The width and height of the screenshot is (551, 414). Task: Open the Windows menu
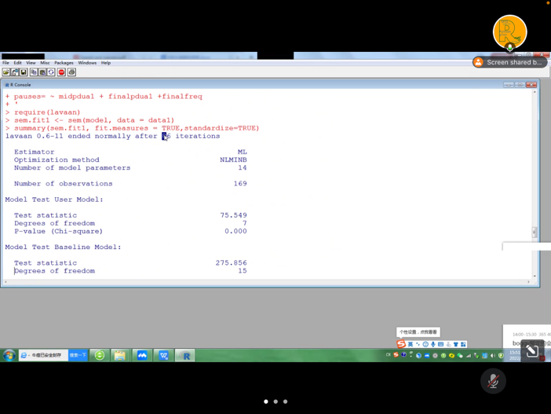pyautogui.click(x=87, y=63)
